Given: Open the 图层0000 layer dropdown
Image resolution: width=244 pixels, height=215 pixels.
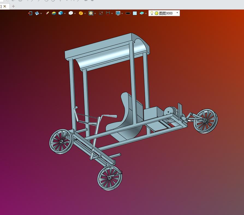Looking at the screenshot, I should pyautogui.click(x=177, y=13).
